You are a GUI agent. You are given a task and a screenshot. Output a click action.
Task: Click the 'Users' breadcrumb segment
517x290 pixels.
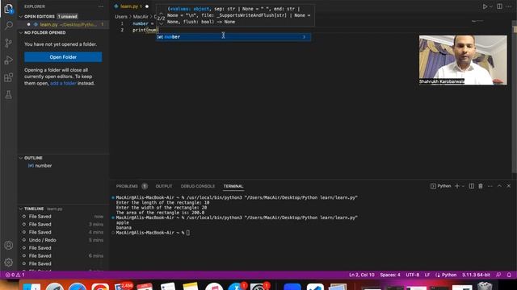tap(121, 17)
